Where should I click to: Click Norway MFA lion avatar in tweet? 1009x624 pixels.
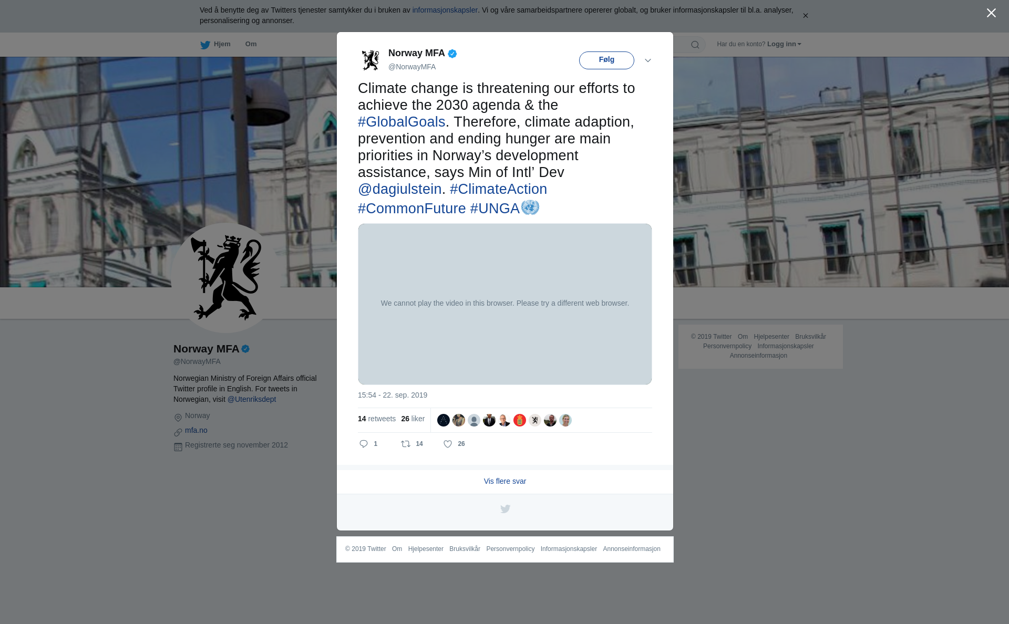click(370, 60)
